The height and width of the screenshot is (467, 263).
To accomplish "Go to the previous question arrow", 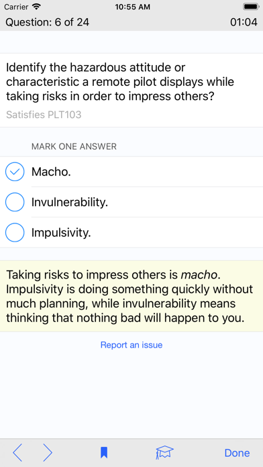I will (x=17, y=453).
